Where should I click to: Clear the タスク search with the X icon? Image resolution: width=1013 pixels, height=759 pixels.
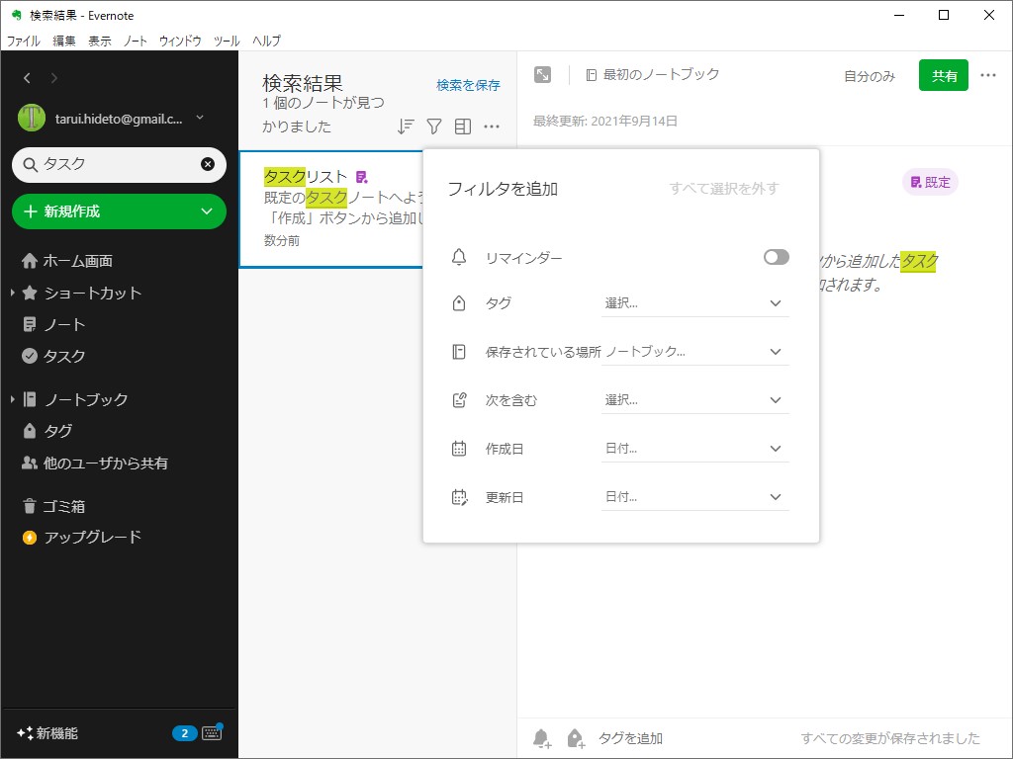click(207, 165)
